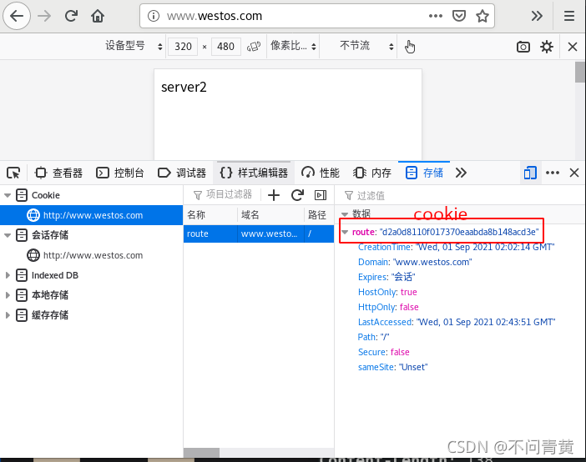Open the 不节流 throttling dropdown
This screenshot has width=586, height=462.
[366, 47]
